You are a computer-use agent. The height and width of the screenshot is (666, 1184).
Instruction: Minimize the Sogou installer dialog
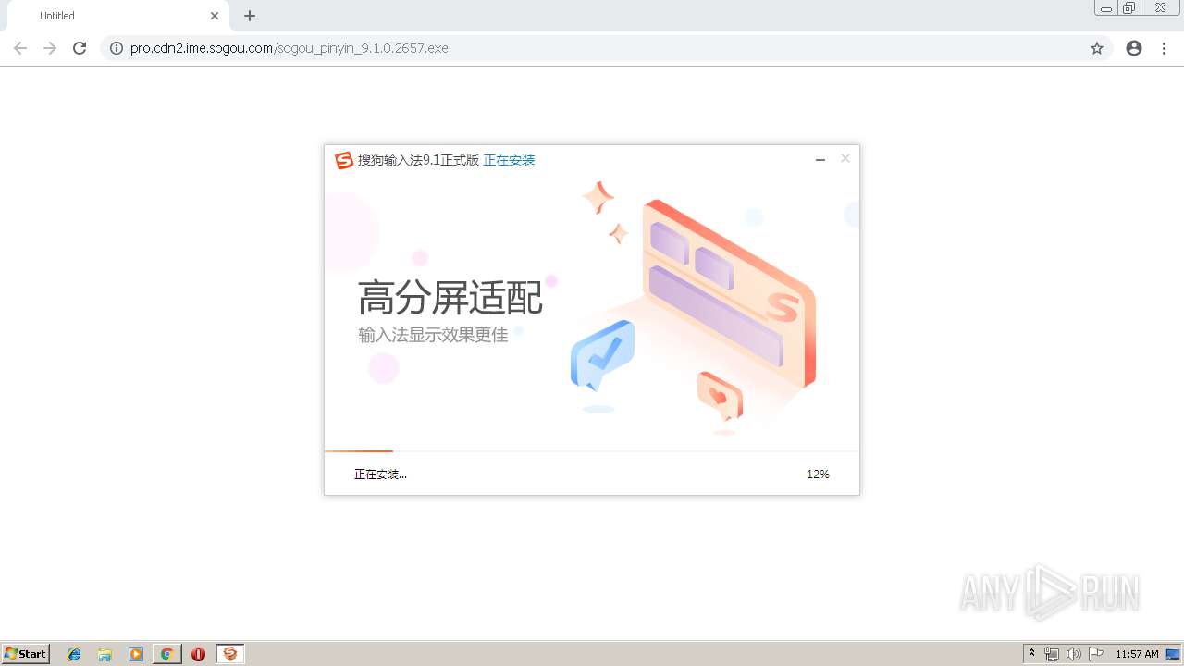pos(820,160)
